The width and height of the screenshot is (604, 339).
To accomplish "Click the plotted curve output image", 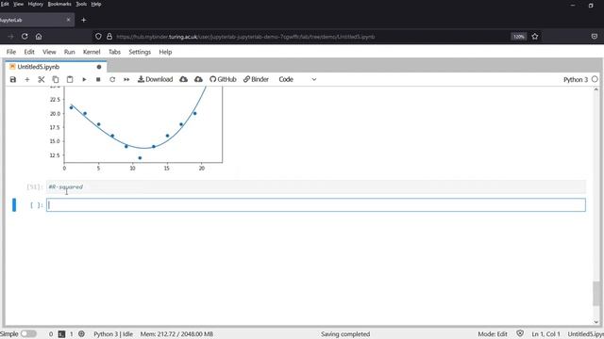I will point(136,129).
